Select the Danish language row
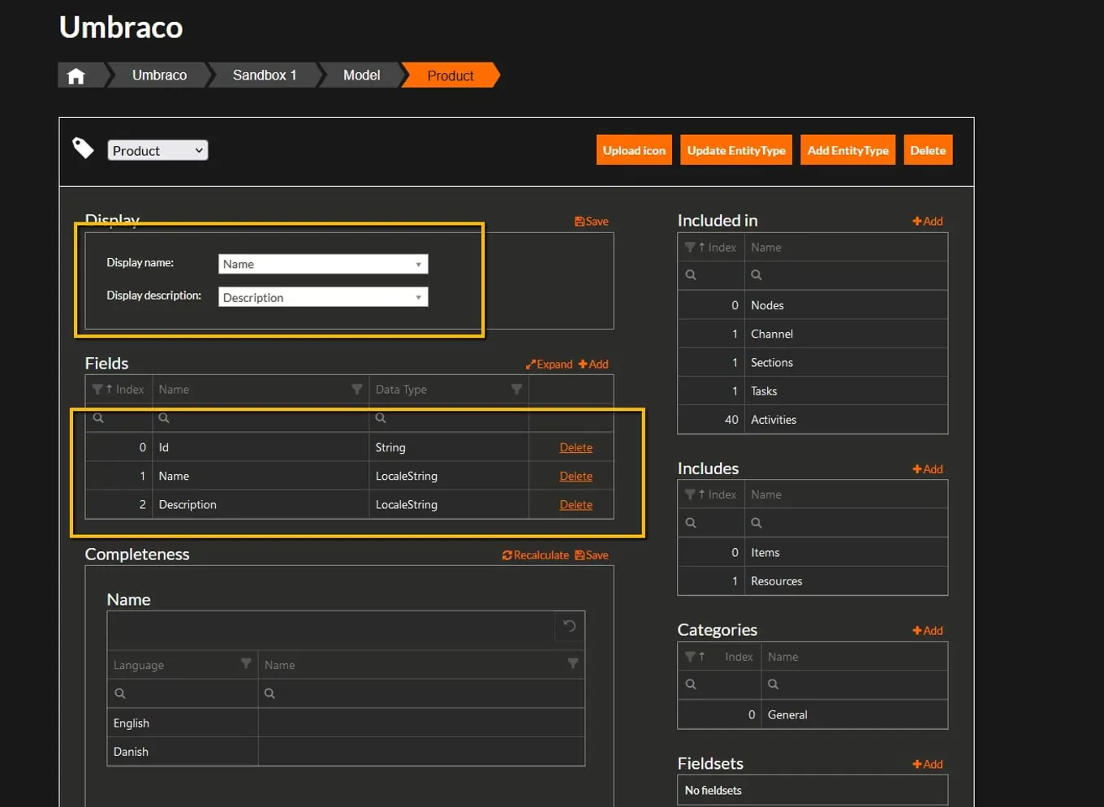The image size is (1104, 807). (x=346, y=751)
